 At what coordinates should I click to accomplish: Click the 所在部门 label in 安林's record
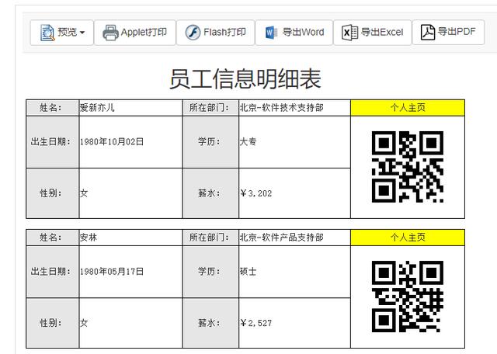pos(209,238)
